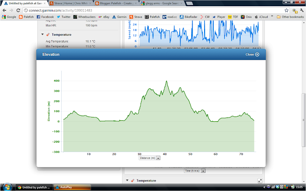The image size is (306, 191).
Task: Open the Wheelsuckers bookmark
Action: pyautogui.click(x=84, y=17)
